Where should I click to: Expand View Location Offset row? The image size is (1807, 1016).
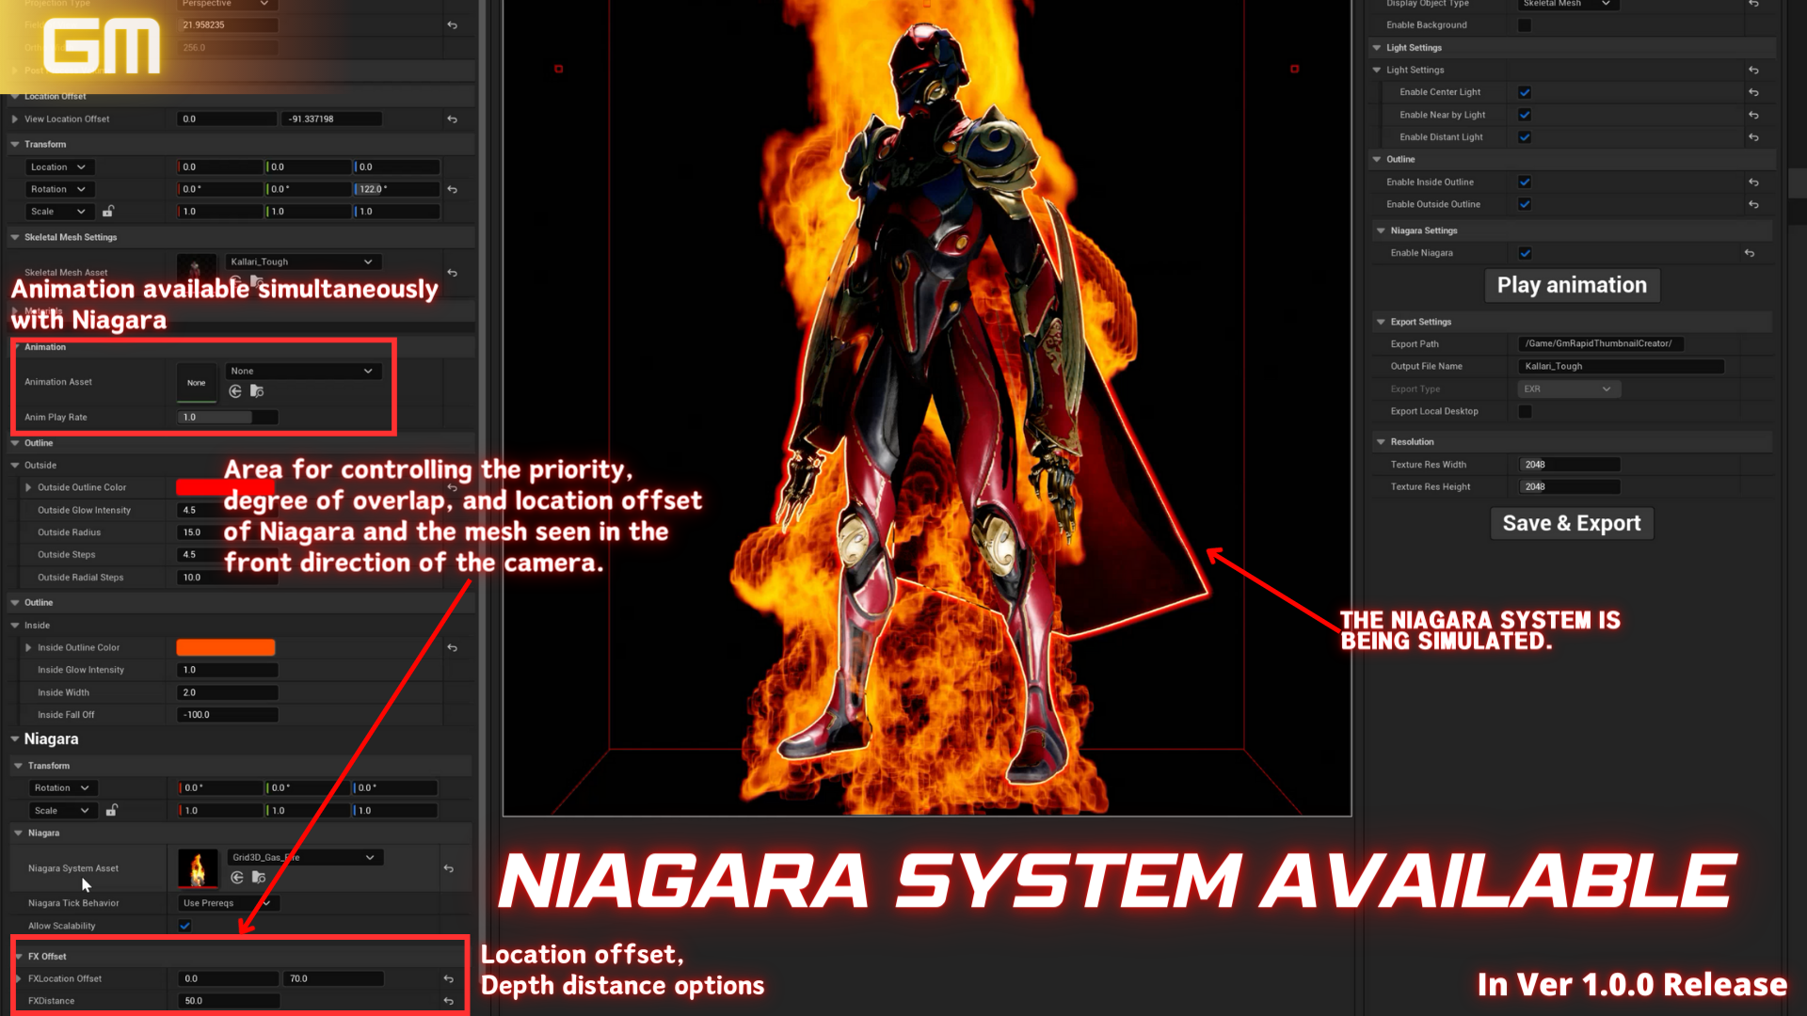pyautogui.click(x=15, y=119)
